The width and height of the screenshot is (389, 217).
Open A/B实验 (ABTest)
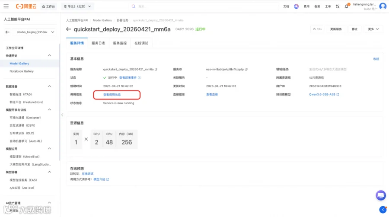pyautogui.click(x=22, y=188)
